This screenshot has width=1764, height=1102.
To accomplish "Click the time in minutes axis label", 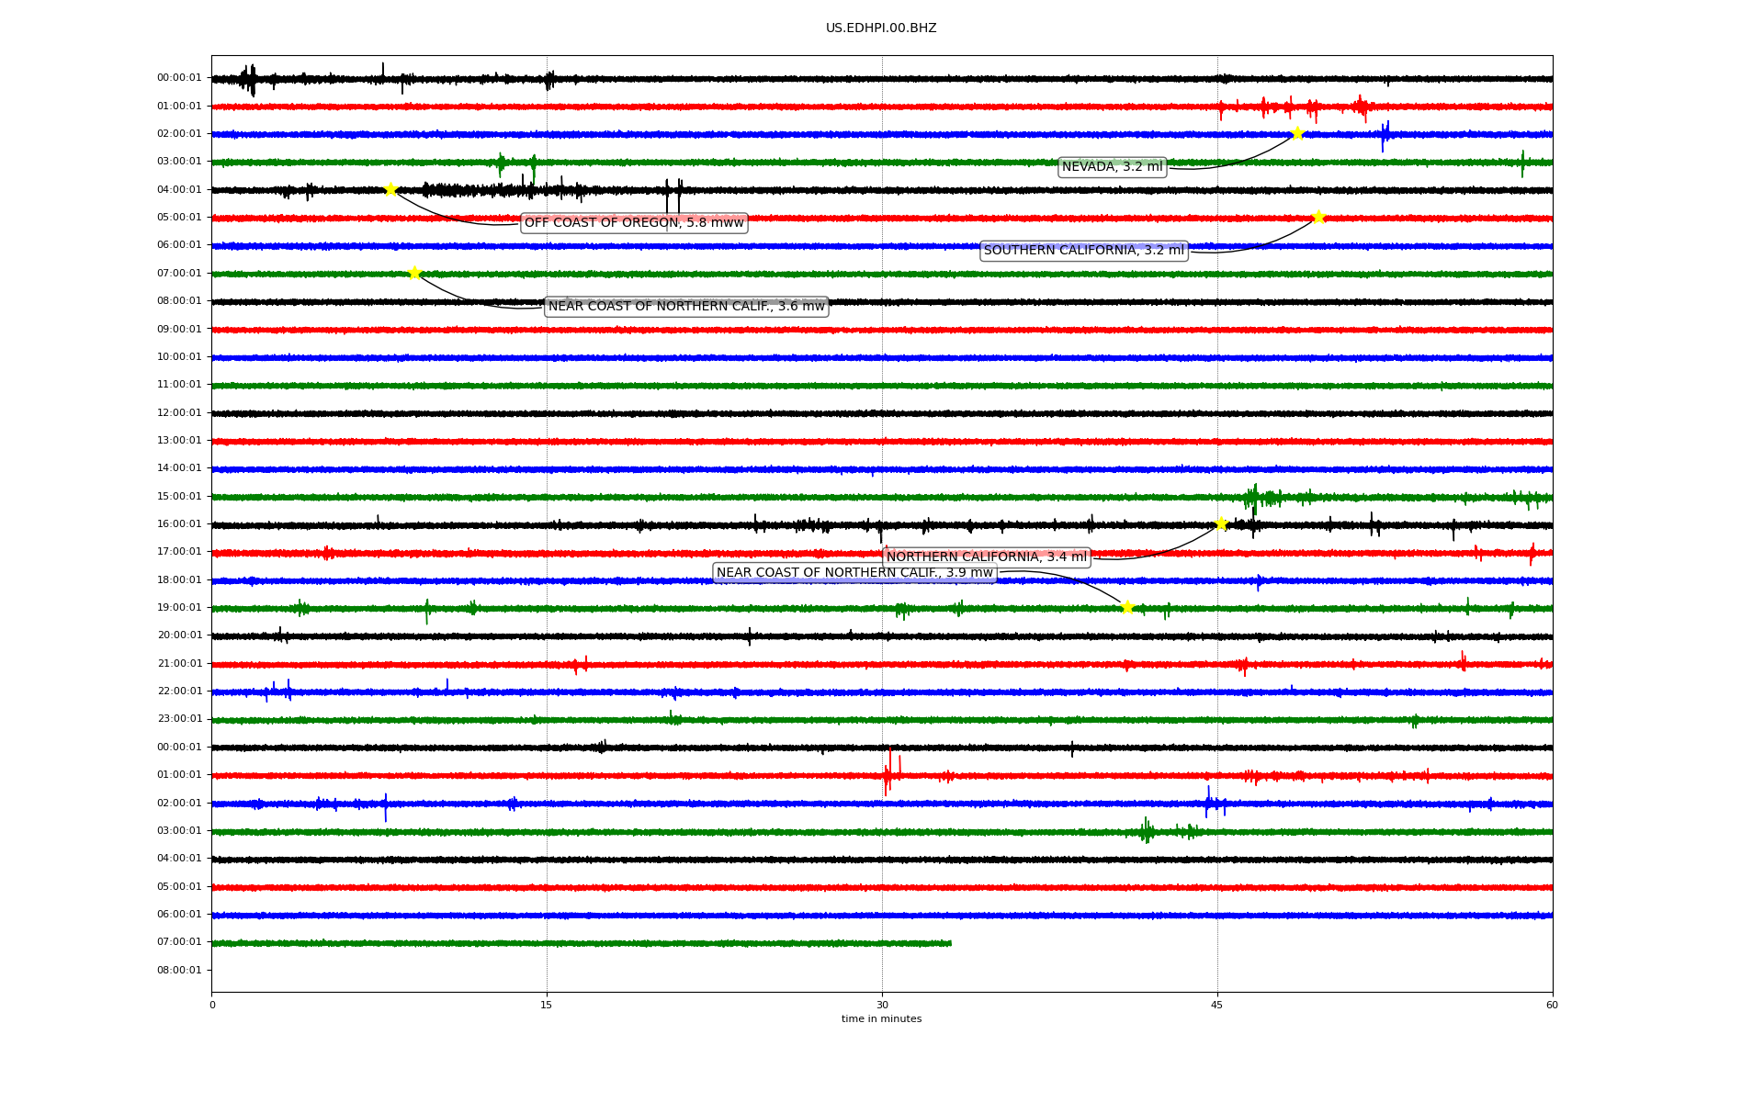I will tap(881, 1019).
